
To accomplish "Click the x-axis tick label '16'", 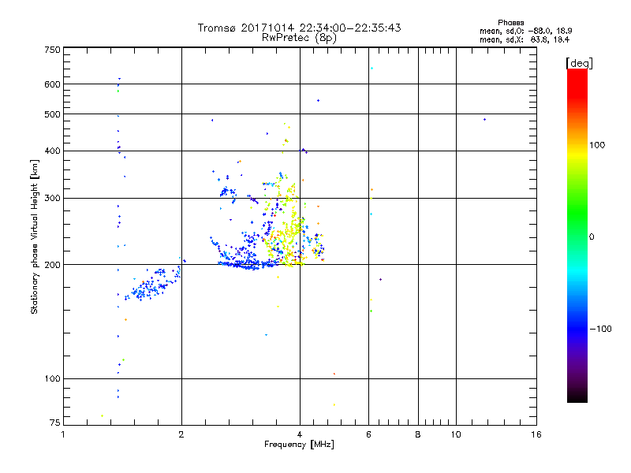I will point(536,434).
